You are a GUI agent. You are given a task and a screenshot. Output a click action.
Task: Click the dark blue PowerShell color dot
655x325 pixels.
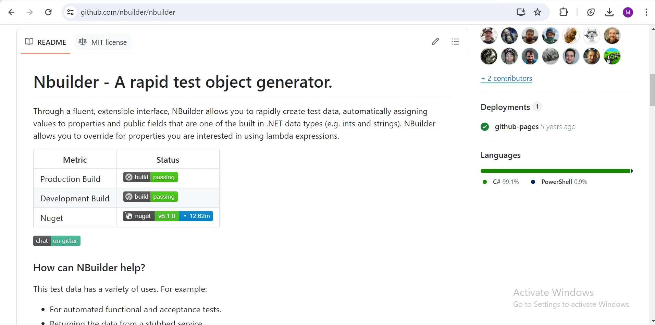533,182
